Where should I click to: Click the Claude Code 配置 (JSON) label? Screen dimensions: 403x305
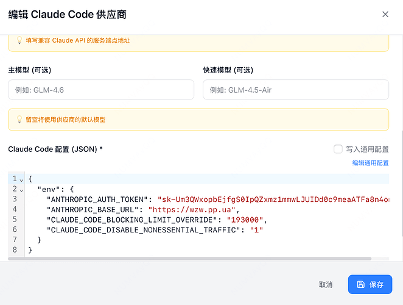click(55, 149)
